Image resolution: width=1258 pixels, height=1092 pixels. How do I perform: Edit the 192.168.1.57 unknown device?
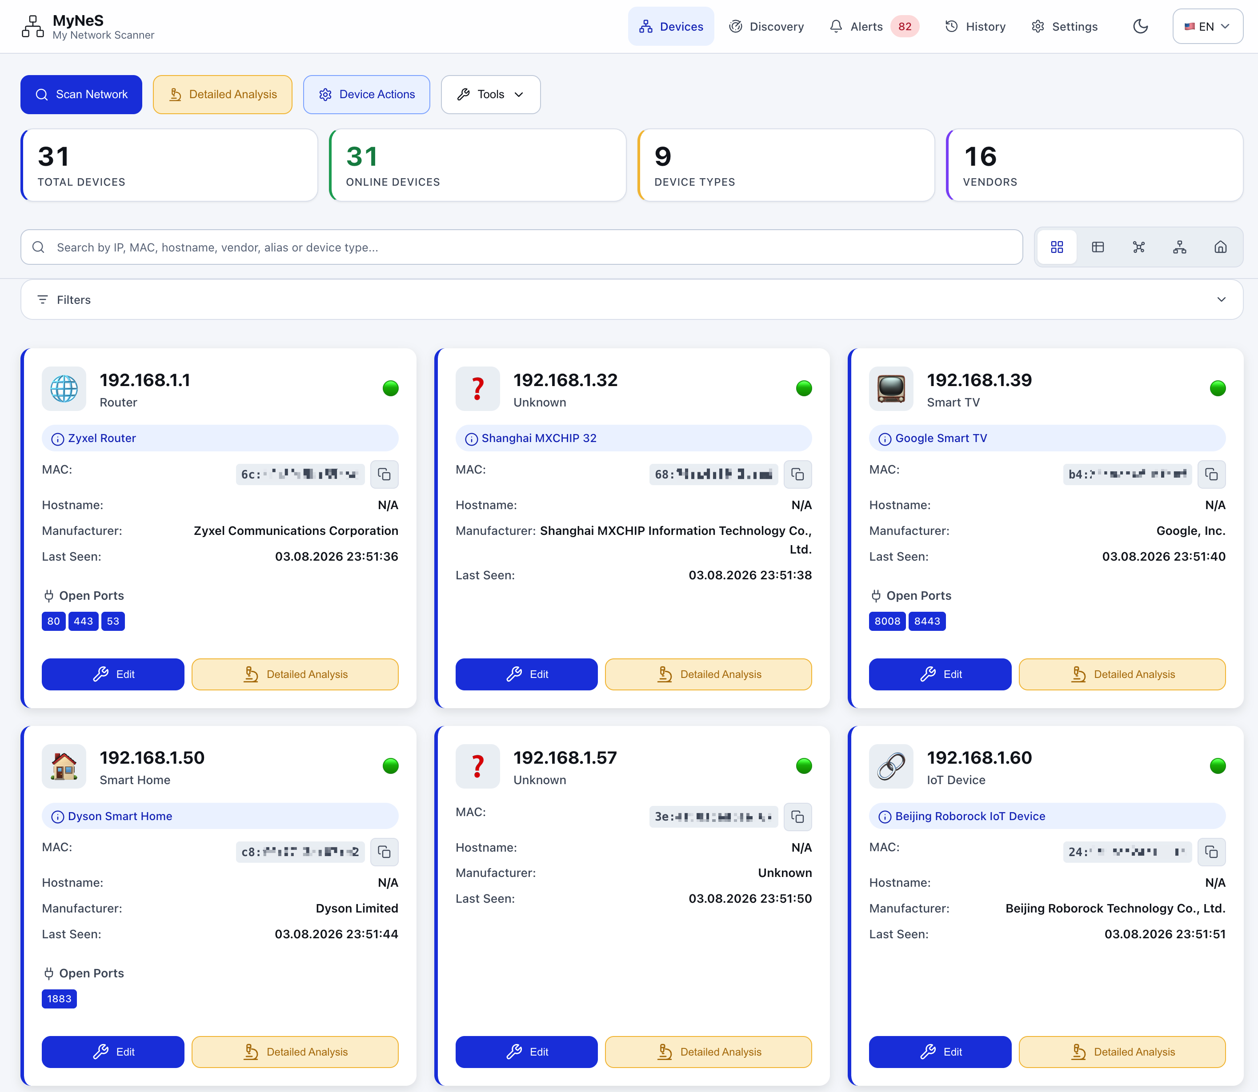(x=526, y=1052)
